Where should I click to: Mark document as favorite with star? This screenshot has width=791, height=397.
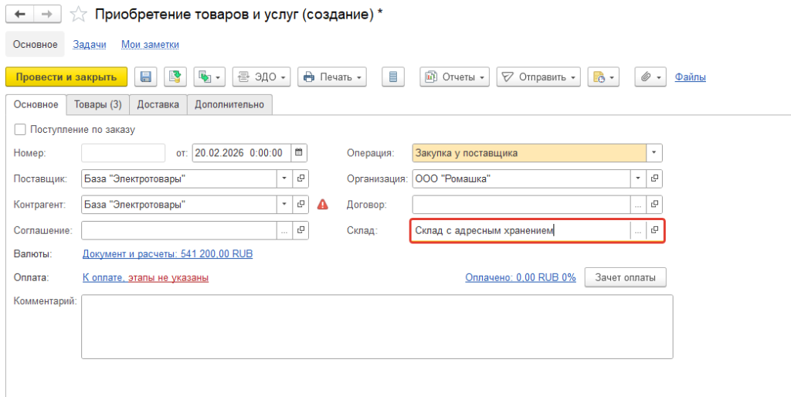79,14
